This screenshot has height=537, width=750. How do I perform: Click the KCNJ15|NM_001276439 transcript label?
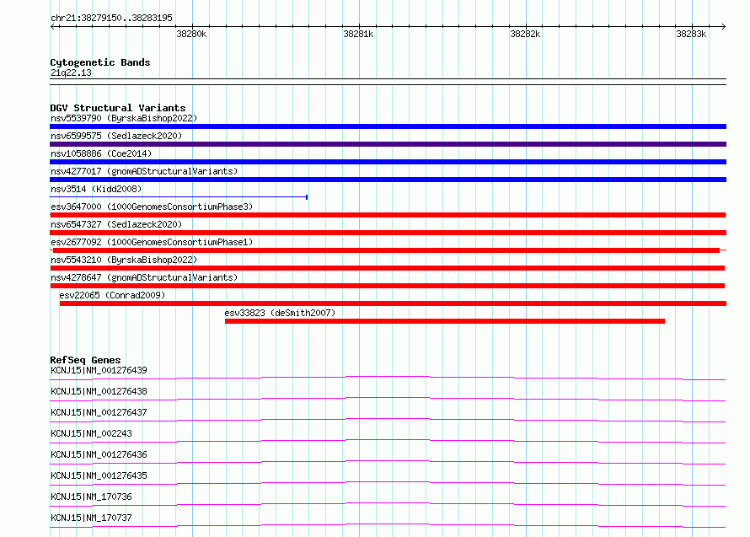[x=99, y=370]
